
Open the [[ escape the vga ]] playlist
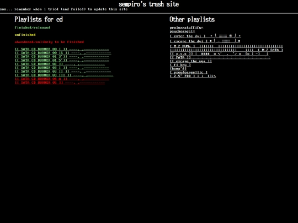pyautogui.click(x=190, y=61)
